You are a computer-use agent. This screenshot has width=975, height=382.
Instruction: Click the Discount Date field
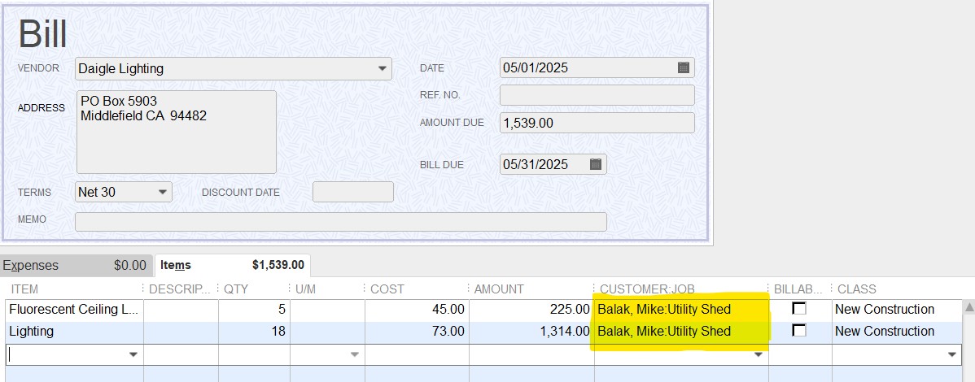[353, 192]
